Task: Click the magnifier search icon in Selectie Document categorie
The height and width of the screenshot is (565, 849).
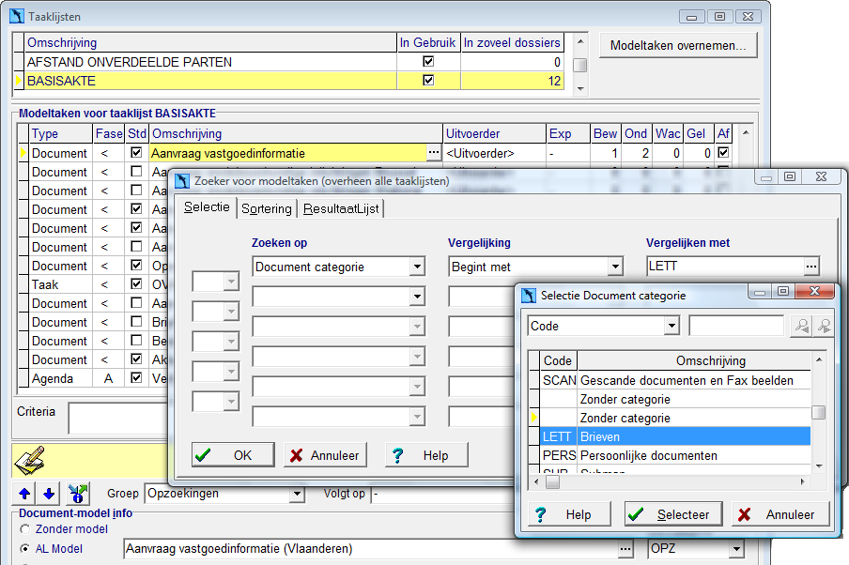Action: click(801, 326)
